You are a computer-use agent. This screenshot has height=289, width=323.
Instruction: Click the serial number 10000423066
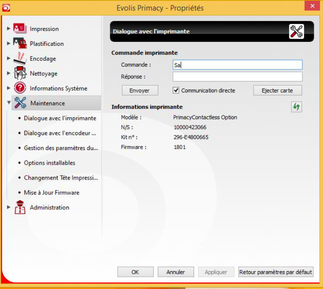(190, 127)
